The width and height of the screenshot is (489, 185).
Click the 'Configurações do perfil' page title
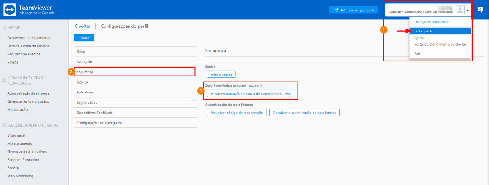click(124, 26)
